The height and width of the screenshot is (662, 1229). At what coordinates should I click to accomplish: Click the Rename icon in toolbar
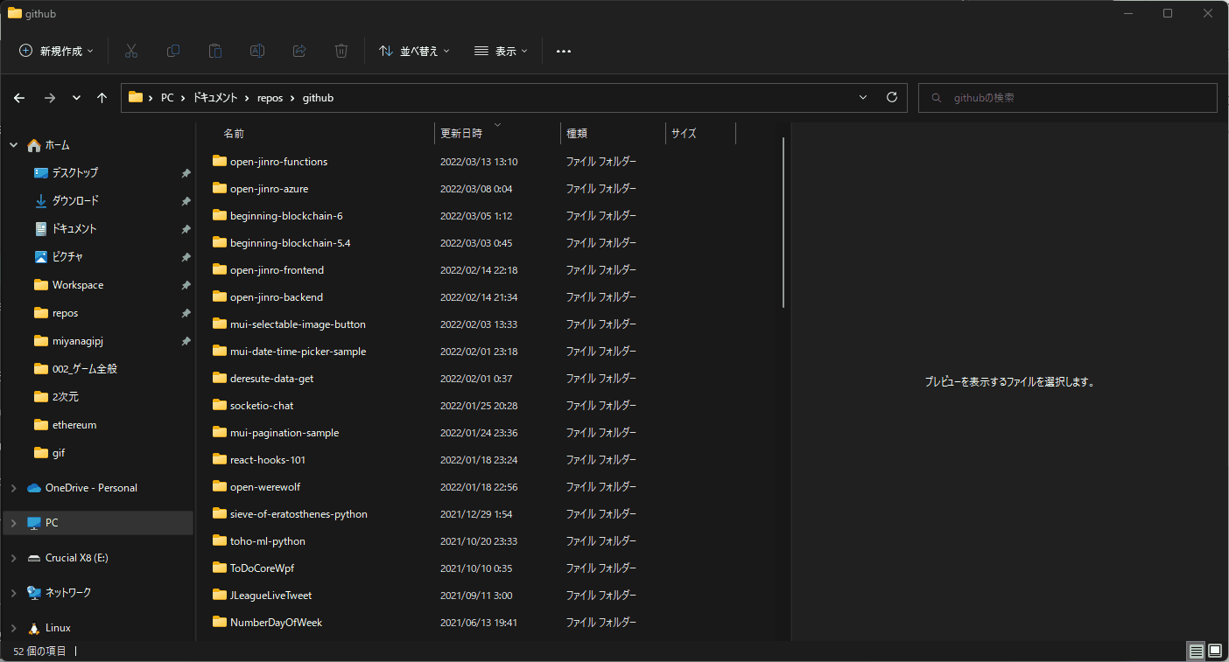[257, 51]
